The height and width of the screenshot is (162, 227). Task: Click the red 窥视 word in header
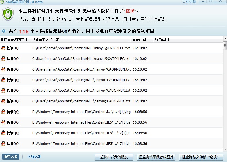pyautogui.click(x=130, y=11)
